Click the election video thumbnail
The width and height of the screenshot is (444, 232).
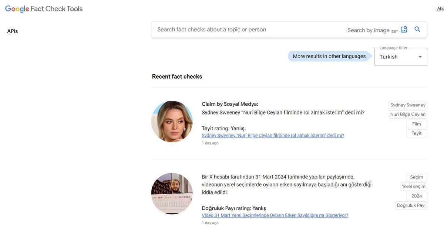click(172, 194)
